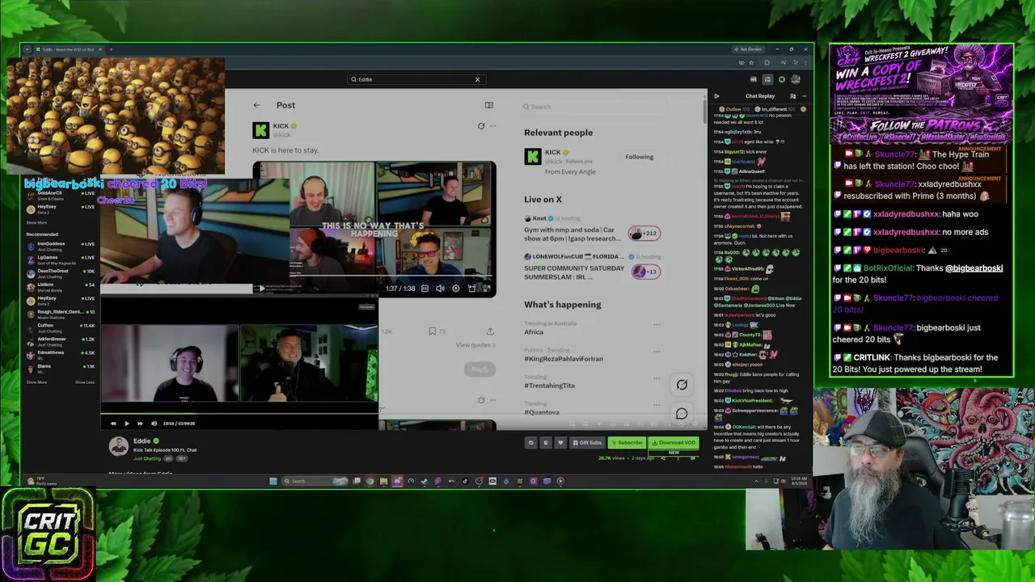
Task: Click the Download VOD button
Action: coord(674,443)
